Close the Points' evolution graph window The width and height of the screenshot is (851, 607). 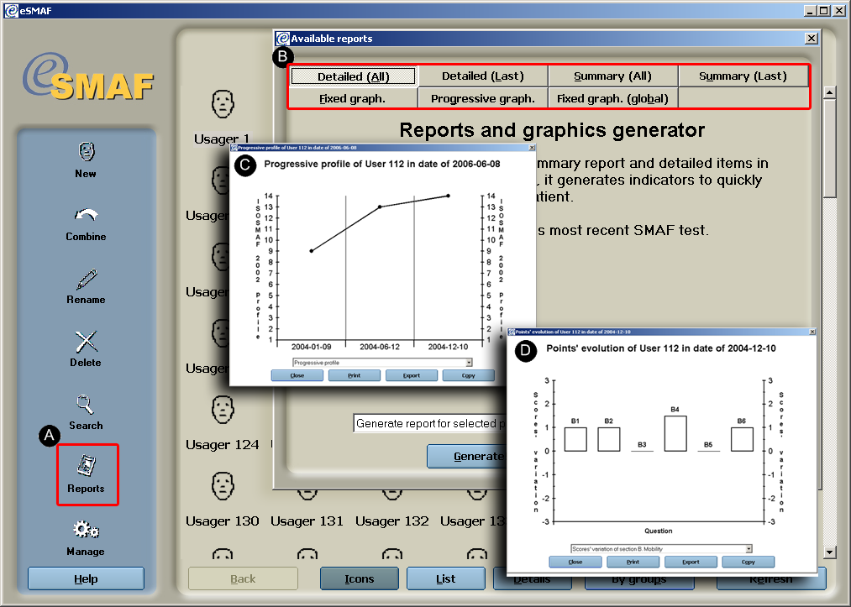pyautogui.click(x=812, y=332)
